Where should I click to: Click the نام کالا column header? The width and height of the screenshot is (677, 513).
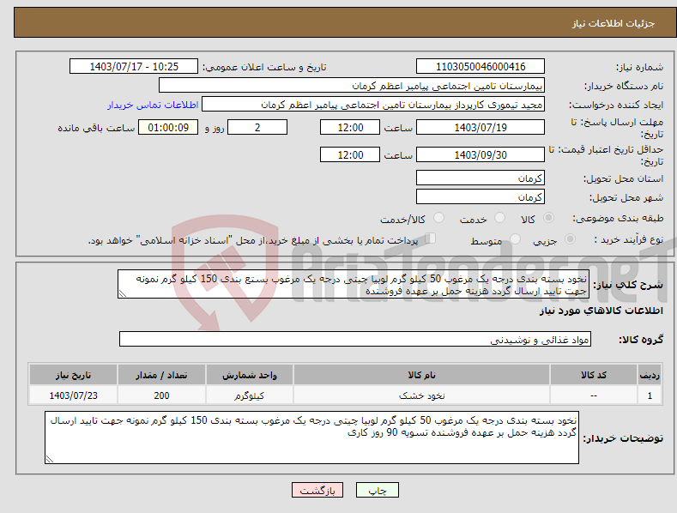pyautogui.click(x=421, y=375)
